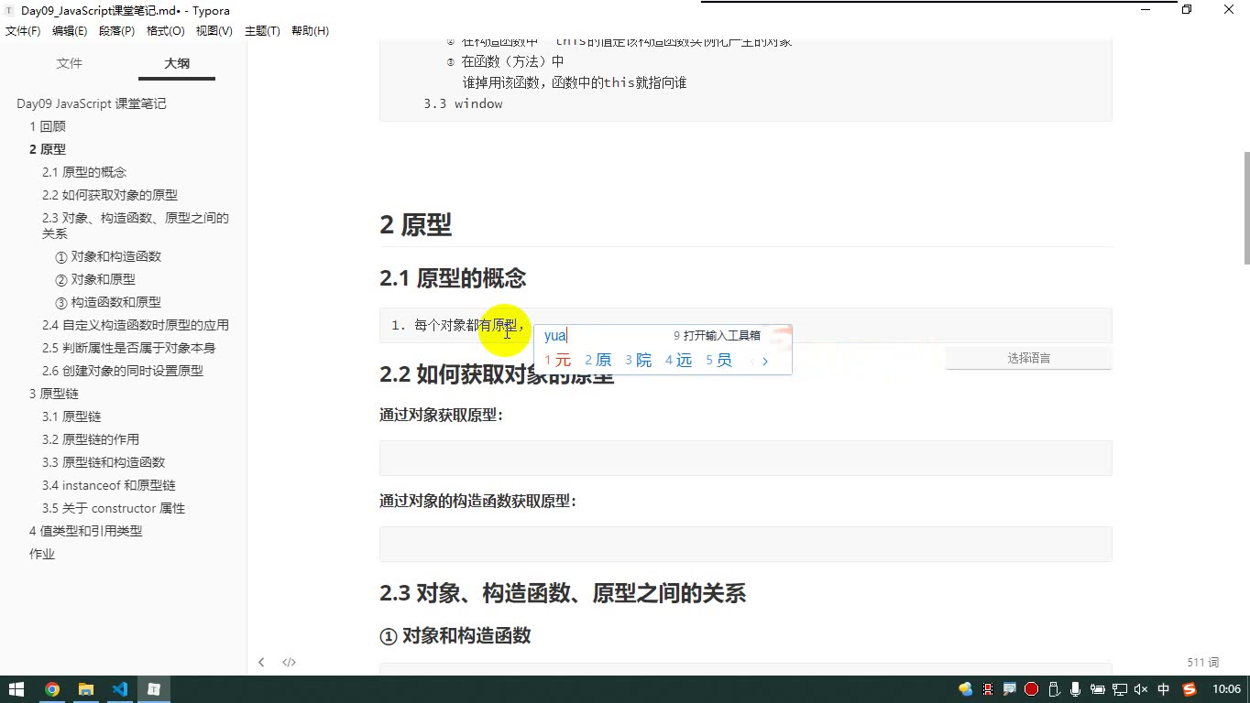This screenshot has width=1250, height=703.
Task: Jump to outline item 4 值类型和引用类型
Action: (86, 531)
